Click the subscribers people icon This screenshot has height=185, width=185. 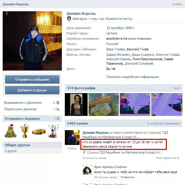tap(58, 109)
